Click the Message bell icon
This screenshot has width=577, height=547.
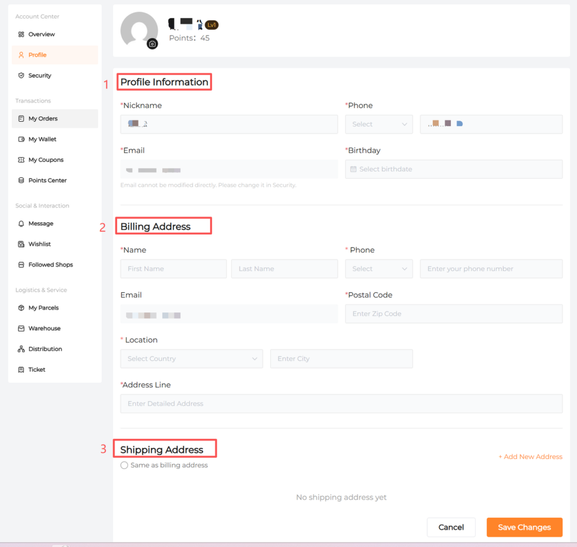click(x=21, y=224)
